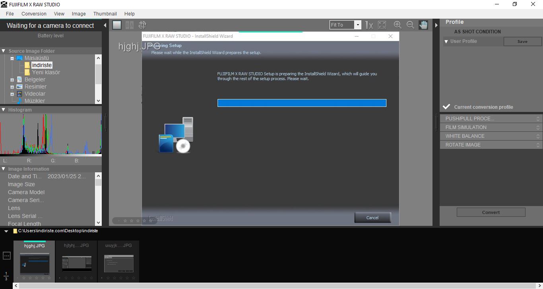Expand the Belgeler tree node
This screenshot has height=289, width=543.
12,80
